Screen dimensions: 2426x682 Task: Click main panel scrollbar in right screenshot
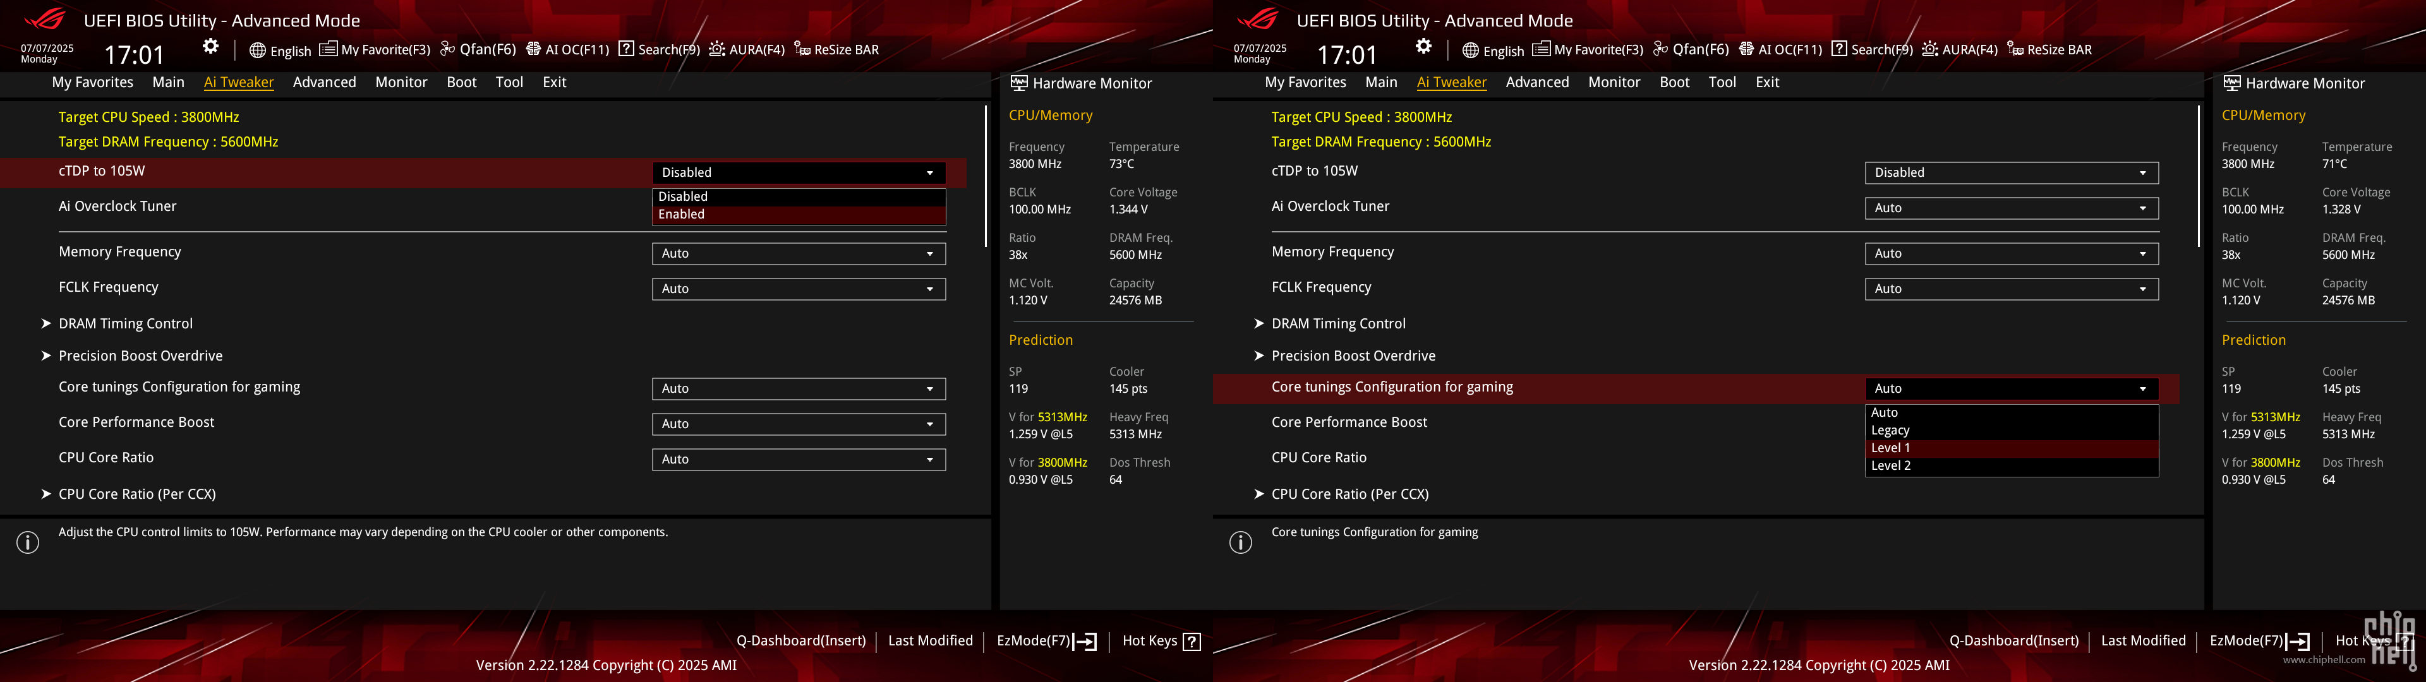click(2198, 176)
